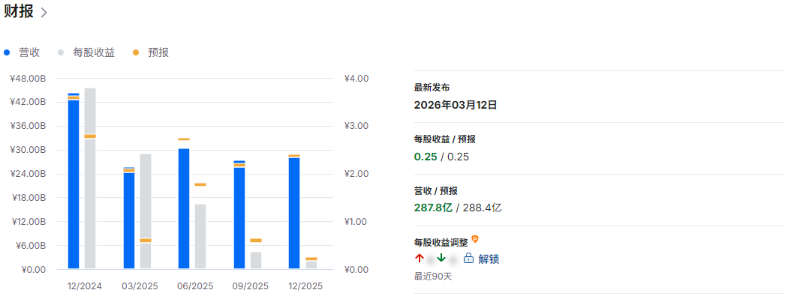Click the 03/2025 x-axis label
This screenshot has width=785, height=299.
pyautogui.click(x=140, y=286)
